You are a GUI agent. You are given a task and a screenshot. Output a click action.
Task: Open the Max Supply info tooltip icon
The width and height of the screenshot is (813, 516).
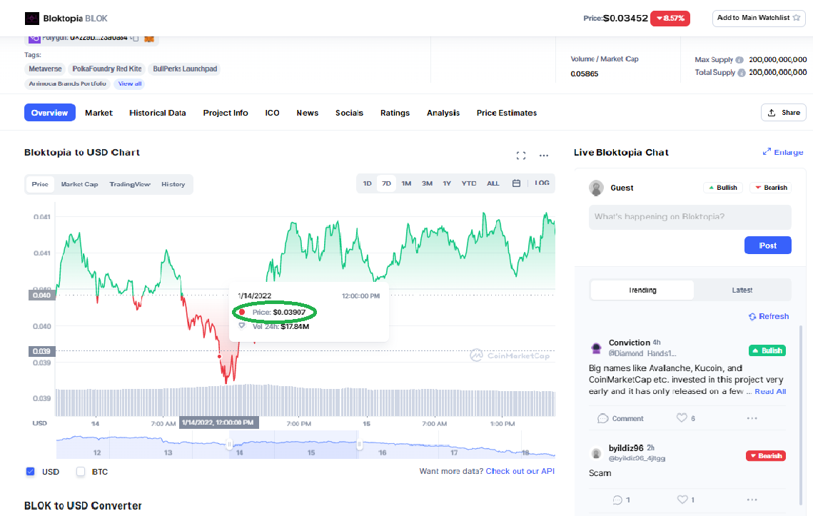[x=739, y=60]
